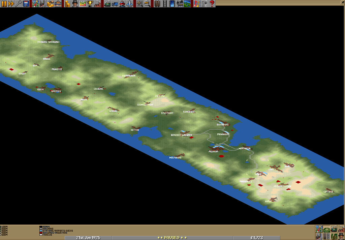The image size is (345, 240).
Task: Open sound and music notes icon
Action: 197,4
